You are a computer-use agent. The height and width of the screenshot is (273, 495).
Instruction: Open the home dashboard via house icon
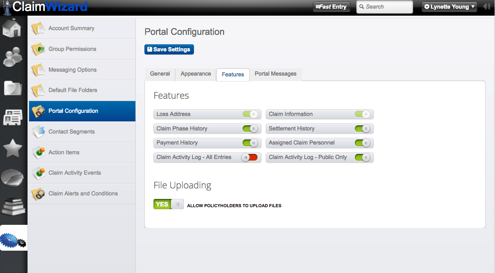coord(13,28)
